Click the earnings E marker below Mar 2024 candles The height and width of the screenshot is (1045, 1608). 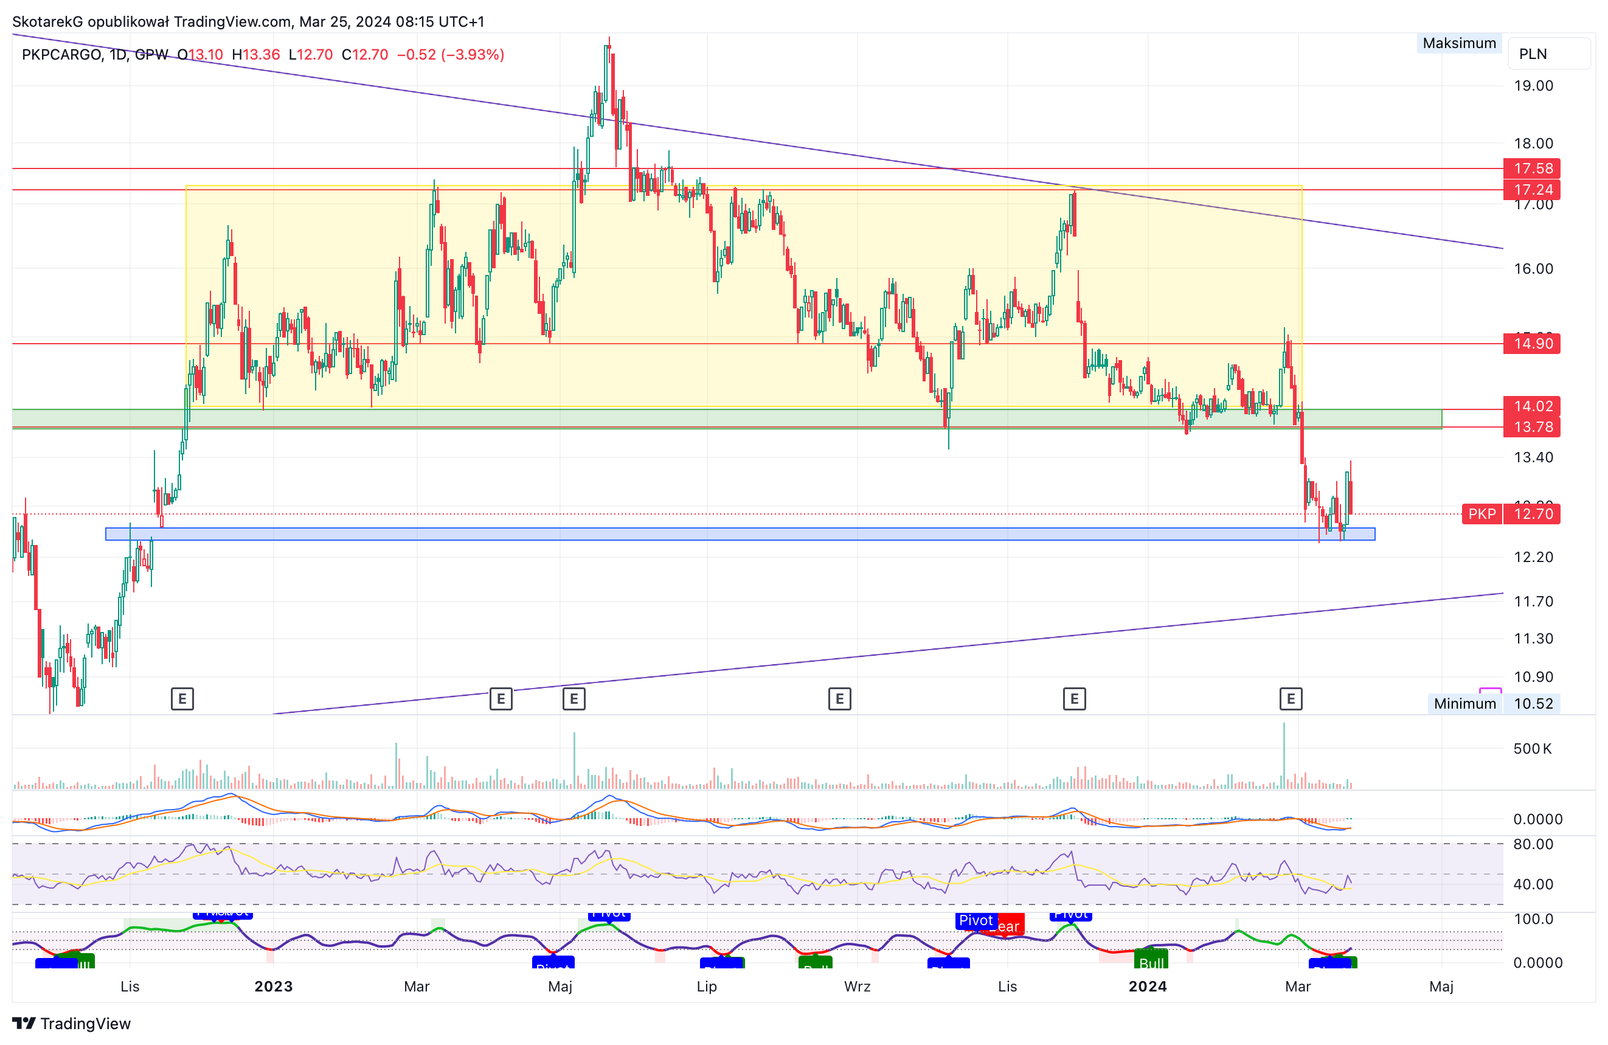point(1291,699)
